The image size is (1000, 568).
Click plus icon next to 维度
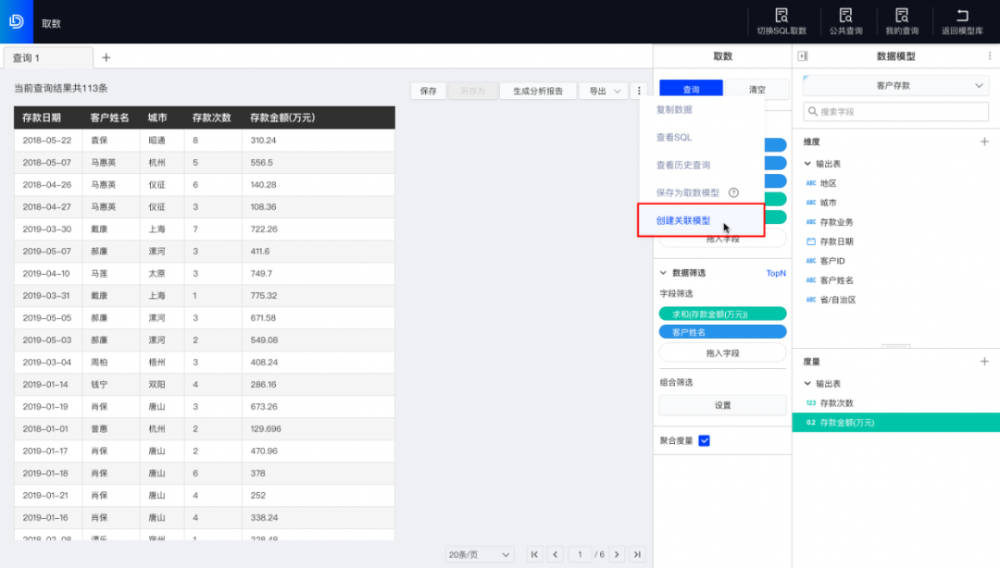coord(984,142)
